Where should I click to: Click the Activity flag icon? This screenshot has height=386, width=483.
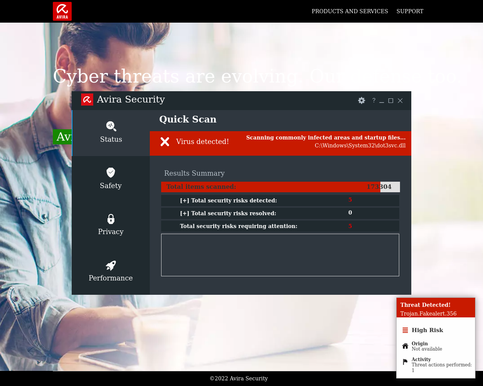tap(405, 362)
